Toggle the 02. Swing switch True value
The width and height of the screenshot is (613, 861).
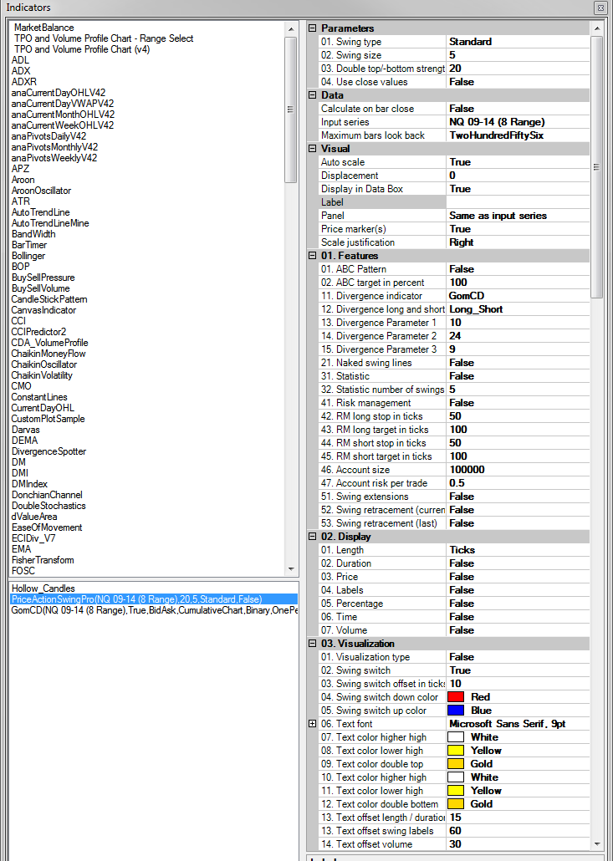[518, 670]
